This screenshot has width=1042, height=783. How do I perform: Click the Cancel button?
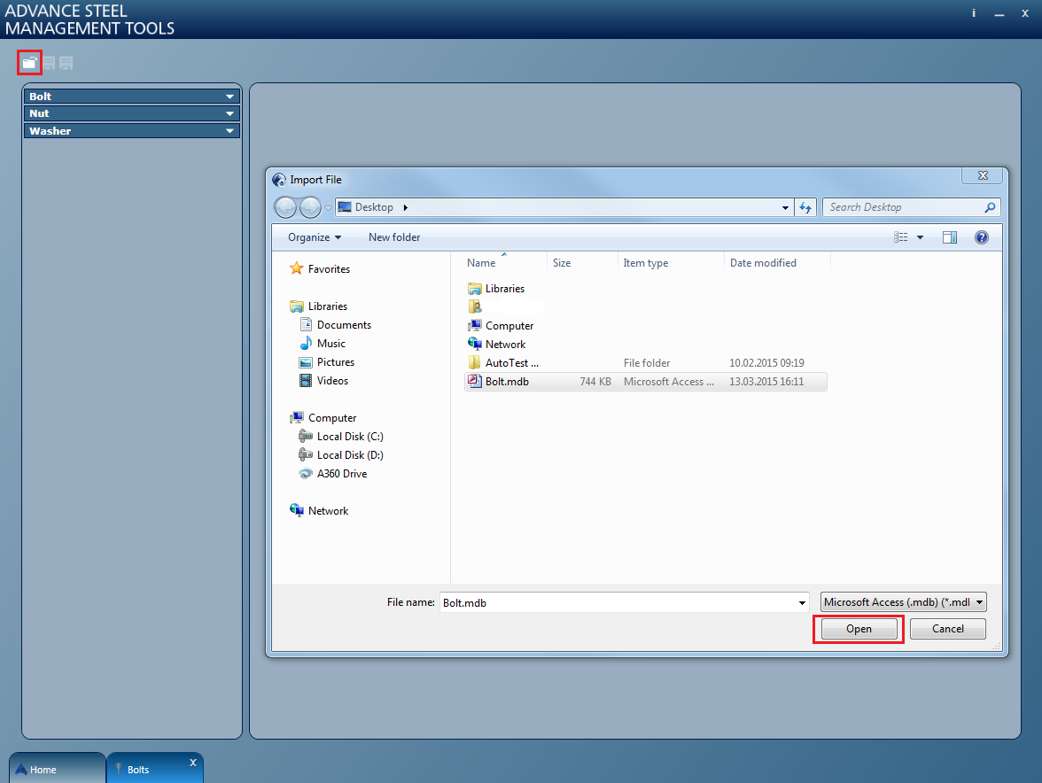coord(948,629)
